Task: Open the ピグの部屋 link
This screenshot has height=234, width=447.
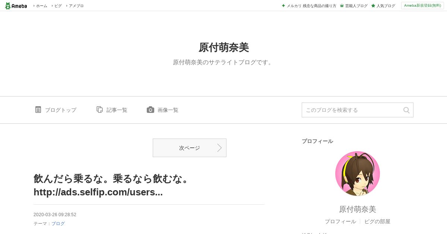Action: [377, 221]
